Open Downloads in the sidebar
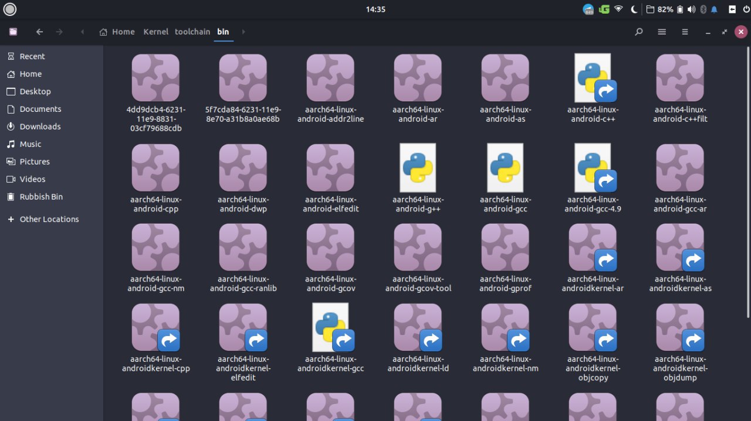 [x=52, y=126]
